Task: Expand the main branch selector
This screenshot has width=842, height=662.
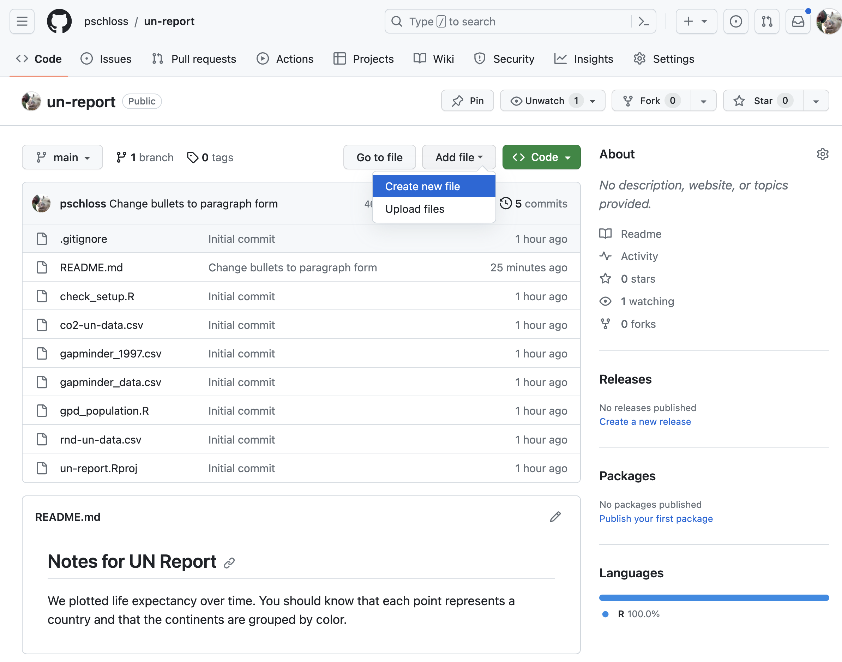Action: click(x=62, y=157)
